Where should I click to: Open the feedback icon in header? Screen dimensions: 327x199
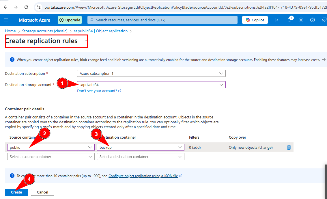pos(324,20)
